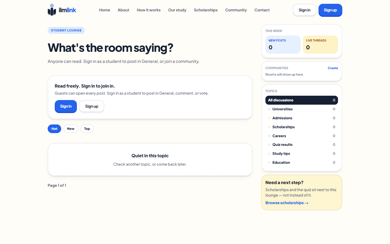Sort posts by New
The width and height of the screenshot is (390, 244).
coord(71,129)
